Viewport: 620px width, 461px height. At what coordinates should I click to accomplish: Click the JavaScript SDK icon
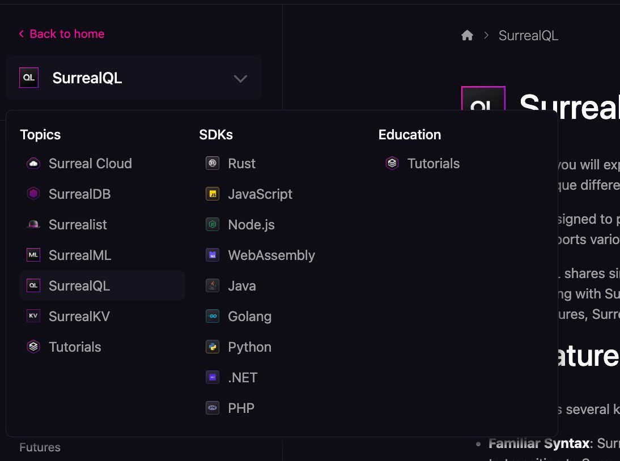[212, 194]
